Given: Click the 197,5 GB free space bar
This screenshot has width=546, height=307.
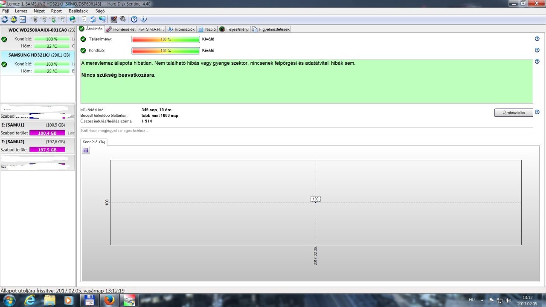Looking at the screenshot, I should tap(47, 150).
